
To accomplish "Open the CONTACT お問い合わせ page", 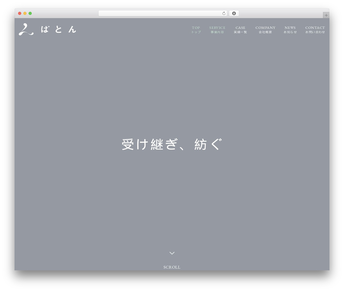I will tap(315, 30).
